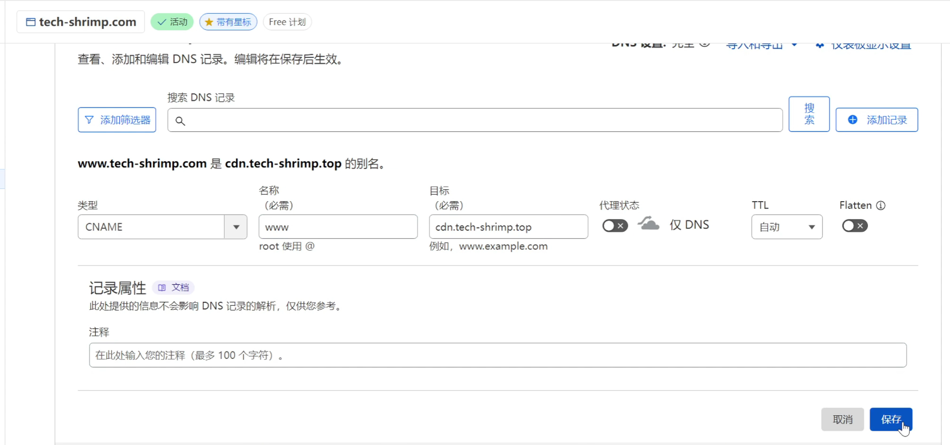
Task: Click the Flatten info circle icon
Action: 881,206
